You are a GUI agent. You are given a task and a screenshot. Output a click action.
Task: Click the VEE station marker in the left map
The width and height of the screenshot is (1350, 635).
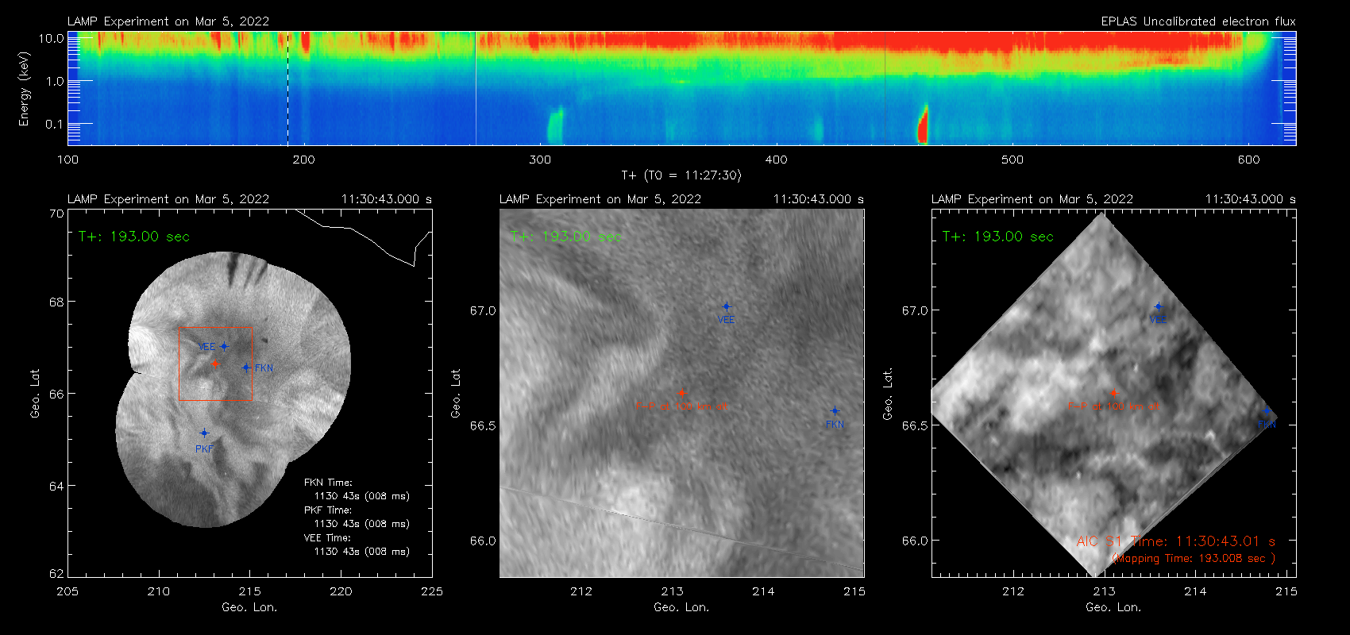coord(224,346)
